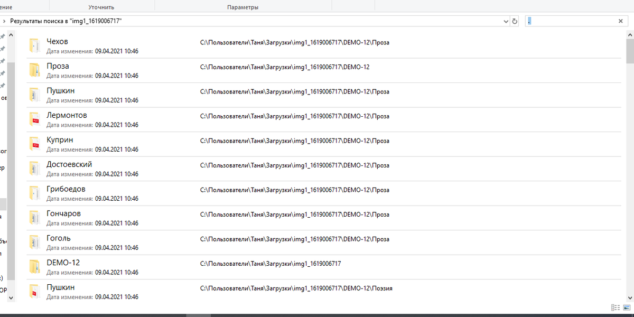
Task: Select the Гоголь folder icon
Action: pos(34,243)
